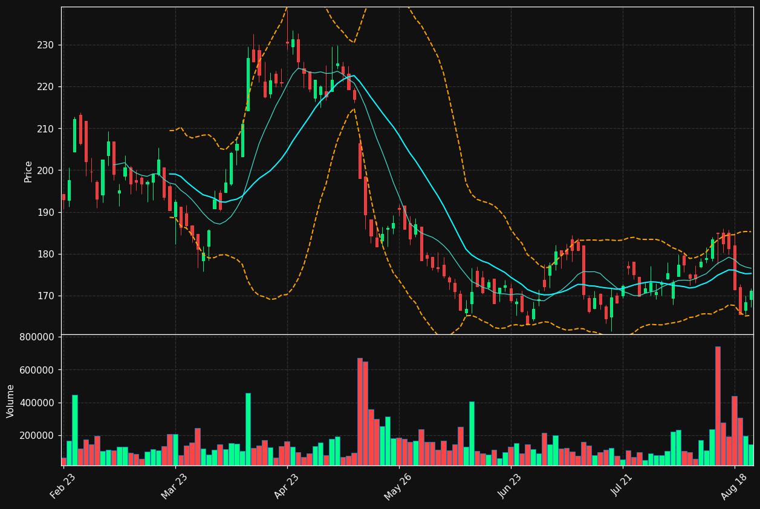Click the 230 price axis label
The image size is (760, 509).
(46, 45)
